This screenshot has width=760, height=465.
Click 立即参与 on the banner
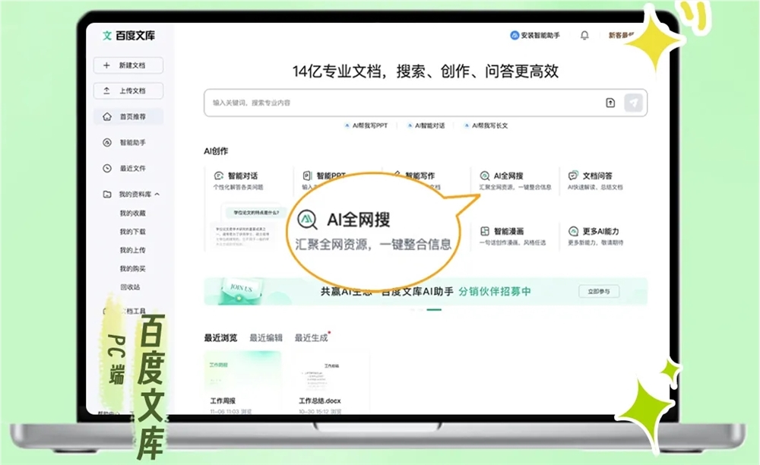(598, 292)
